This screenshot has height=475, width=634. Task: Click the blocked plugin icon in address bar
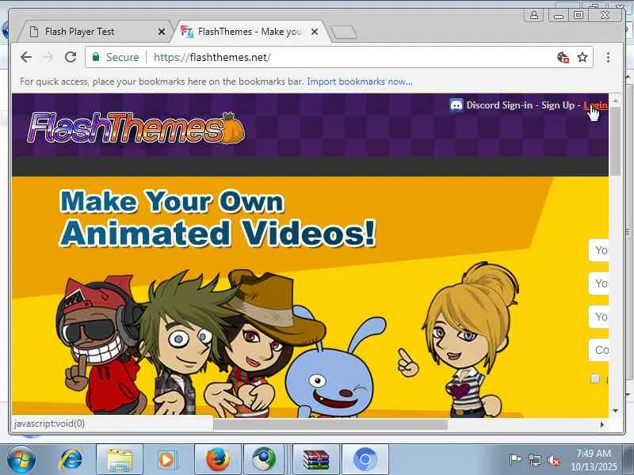pyautogui.click(x=563, y=57)
